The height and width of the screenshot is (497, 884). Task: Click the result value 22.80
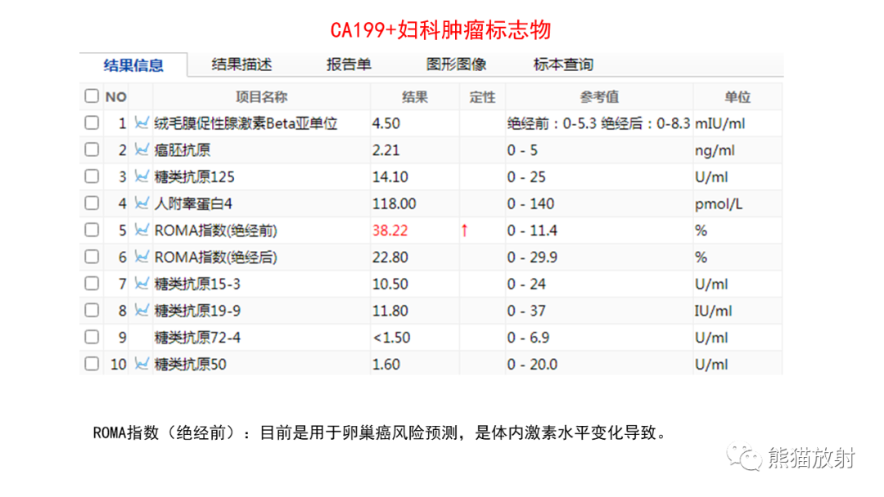pos(390,257)
